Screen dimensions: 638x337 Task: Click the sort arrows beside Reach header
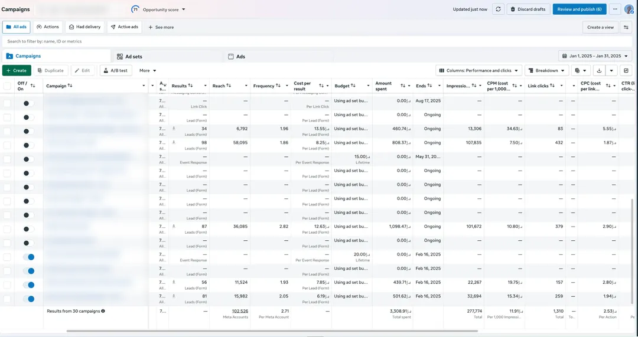pyautogui.click(x=229, y=86)
